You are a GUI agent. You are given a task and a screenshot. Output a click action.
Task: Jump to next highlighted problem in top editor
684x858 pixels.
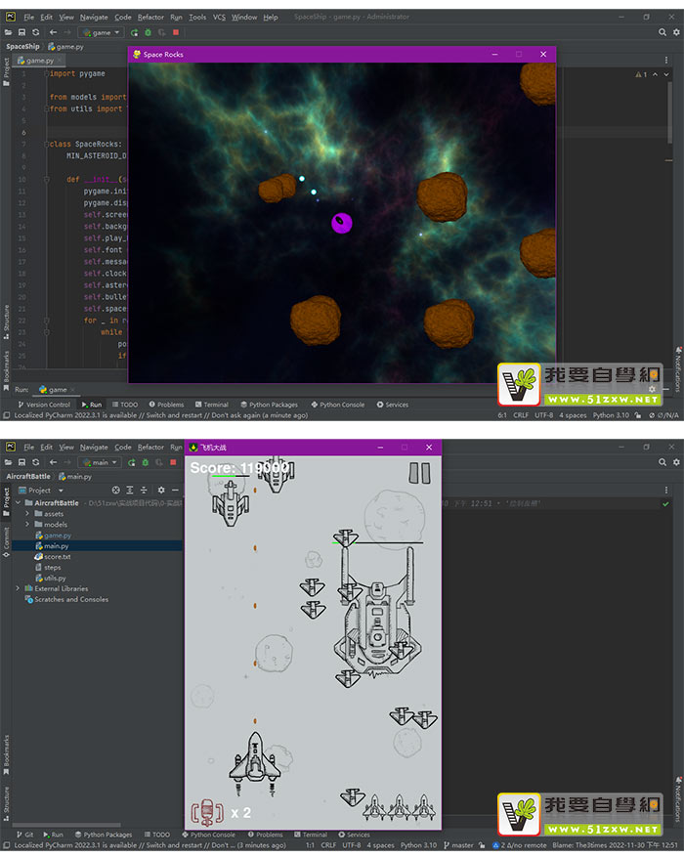pos(666,74)
